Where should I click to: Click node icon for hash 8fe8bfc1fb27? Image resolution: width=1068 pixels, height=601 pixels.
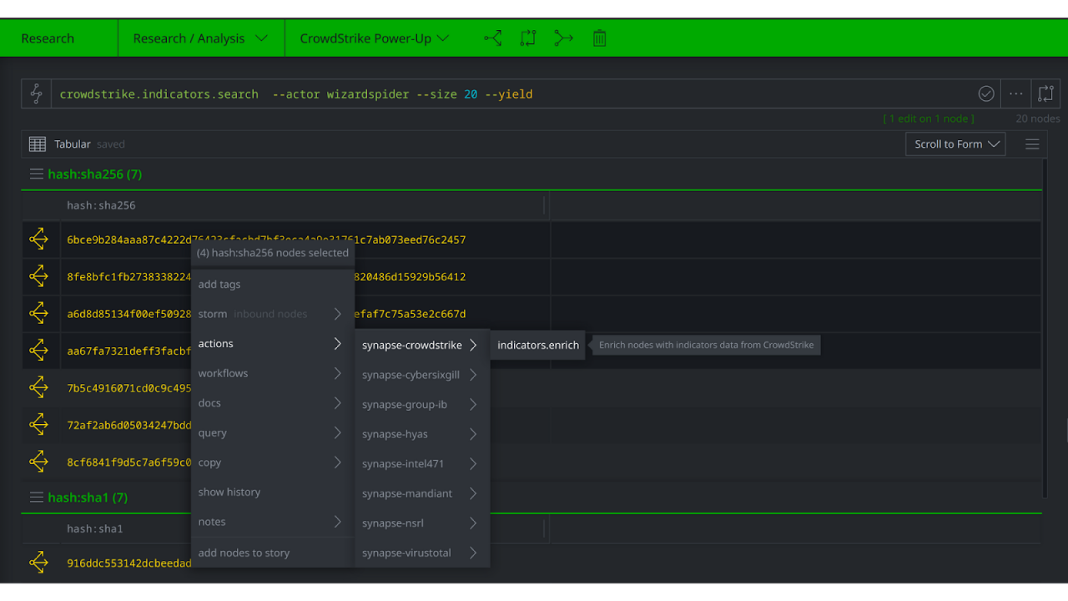click(x=38, y=276)
